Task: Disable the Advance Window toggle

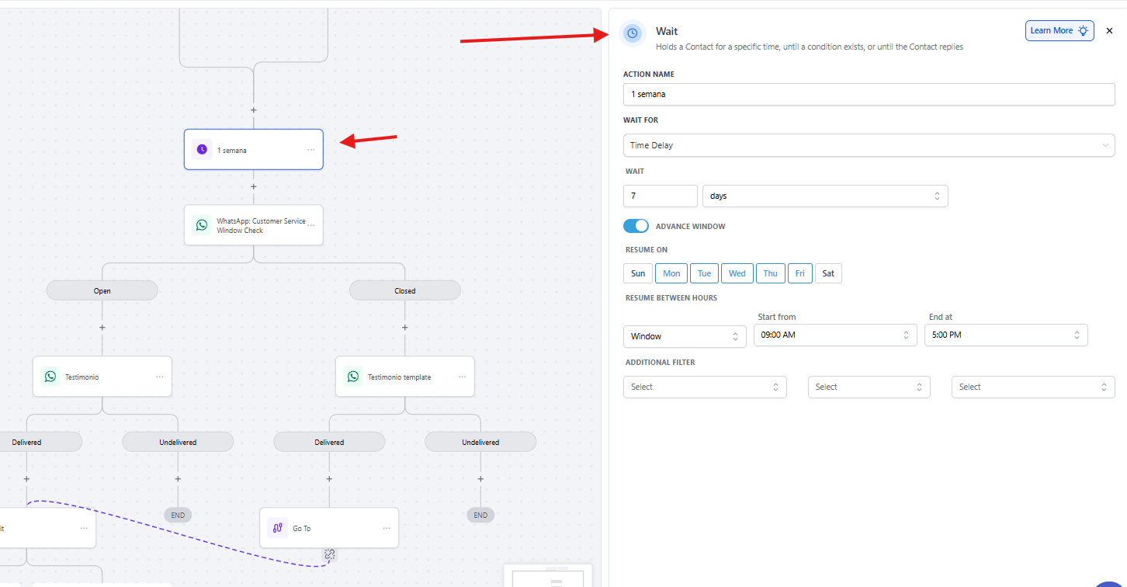Action: 636,226
